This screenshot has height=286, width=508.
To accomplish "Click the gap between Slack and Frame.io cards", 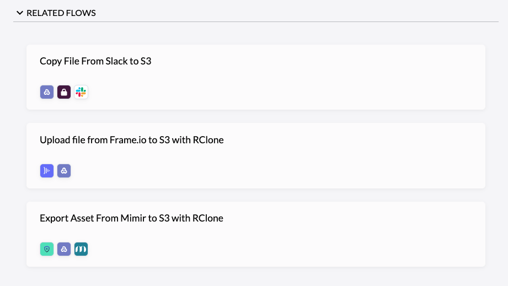I will tap(256, 116).
